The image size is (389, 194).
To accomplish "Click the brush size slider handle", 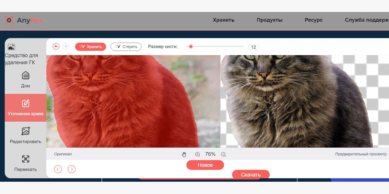I will pyautogui.click(x=191, y=47).
